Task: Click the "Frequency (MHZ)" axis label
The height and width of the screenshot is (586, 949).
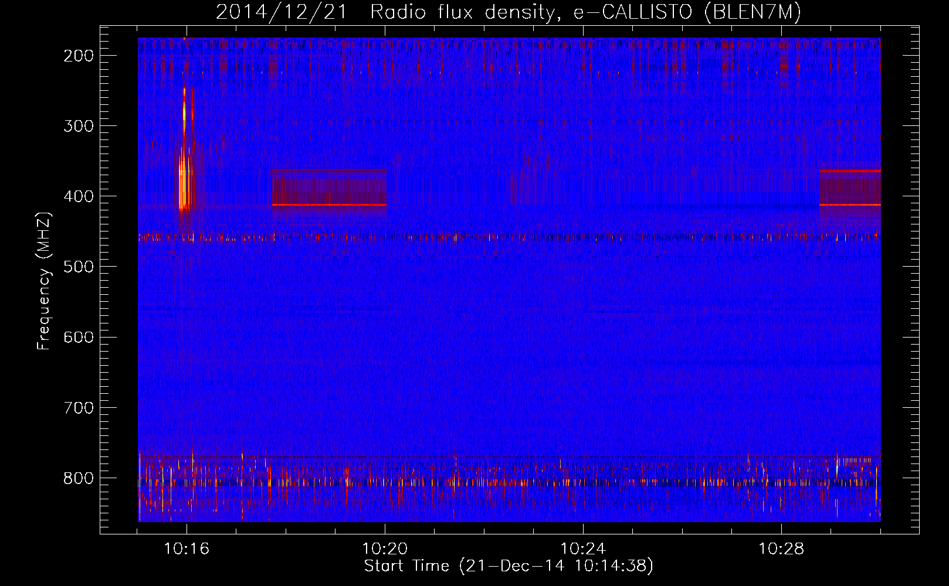Action: pos(44,281)
